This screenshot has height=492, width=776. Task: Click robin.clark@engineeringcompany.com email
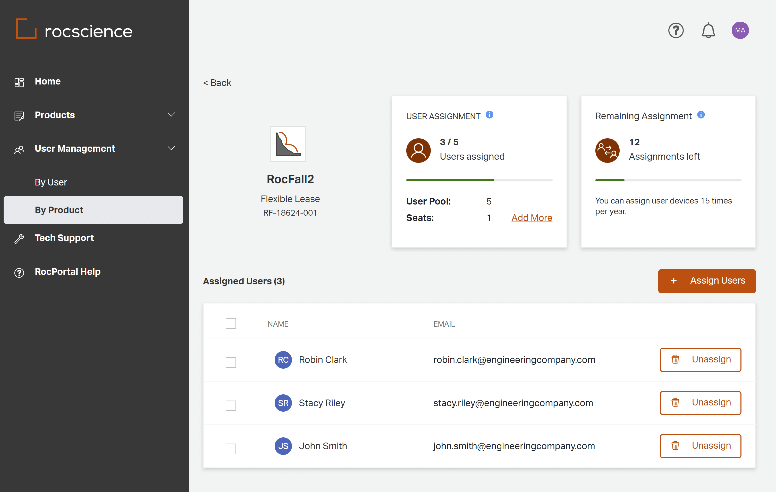(514, 360)
